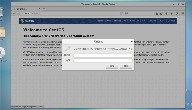
Task: Click the search magnifier icon
Action: pyautogui.click(x=123, y=13)
